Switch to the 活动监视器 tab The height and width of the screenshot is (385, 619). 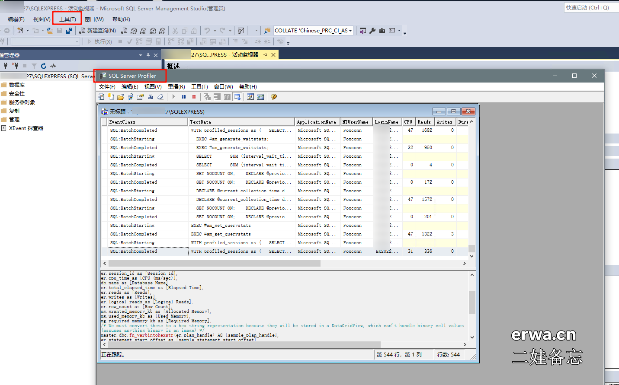[x=225, y=55]
